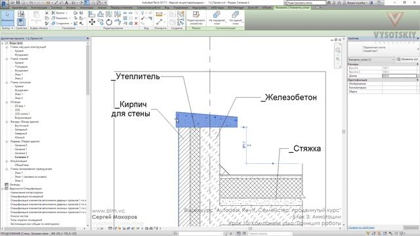Click the Align tool icon in ribbon
The image size is (420, 236).
click(92, 14)
